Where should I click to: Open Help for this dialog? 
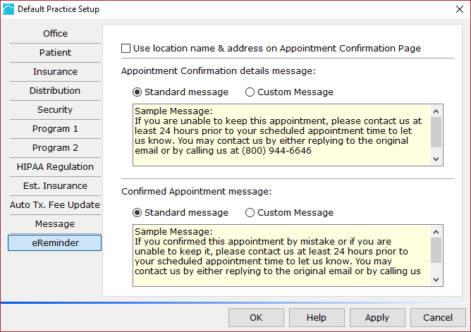(317, 318)
